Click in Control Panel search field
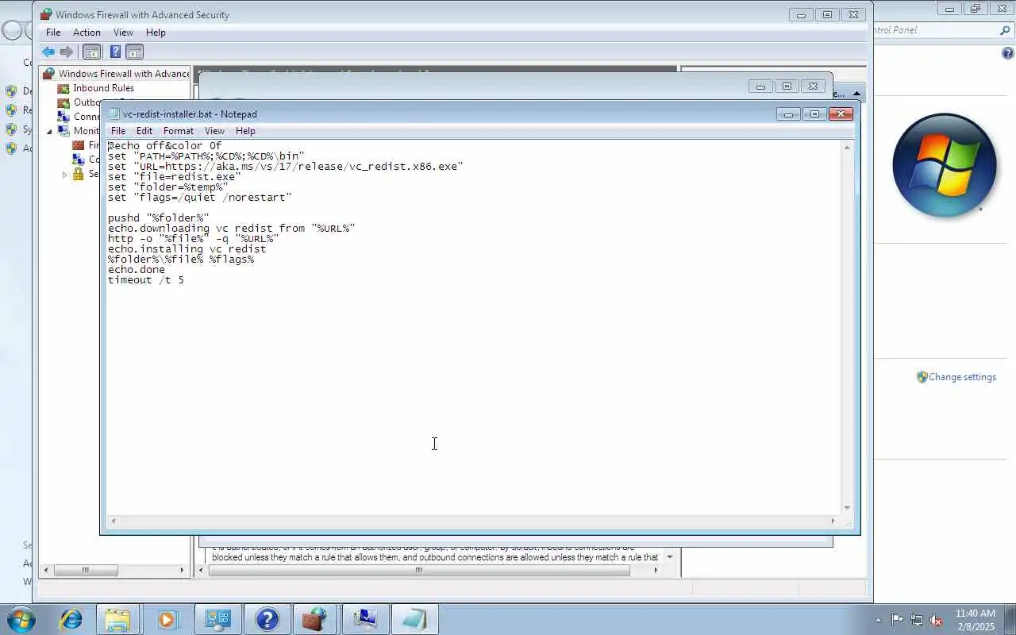Image resolution: width=1016 pixels, height=635 pixels. coord(933,30)
